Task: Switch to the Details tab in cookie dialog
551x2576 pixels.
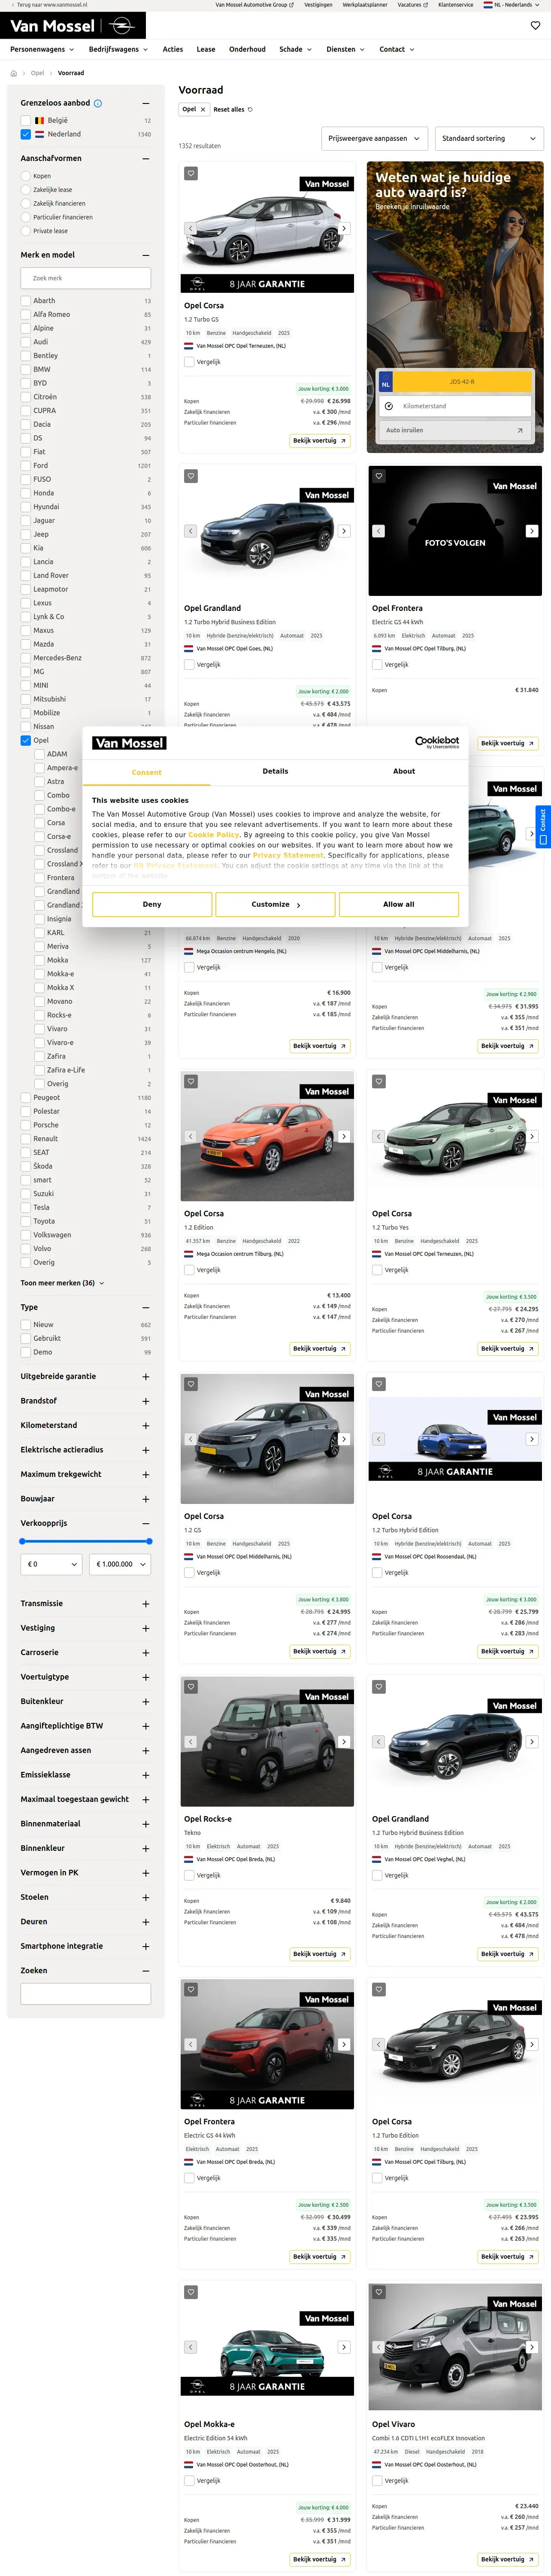Action: 275,772
